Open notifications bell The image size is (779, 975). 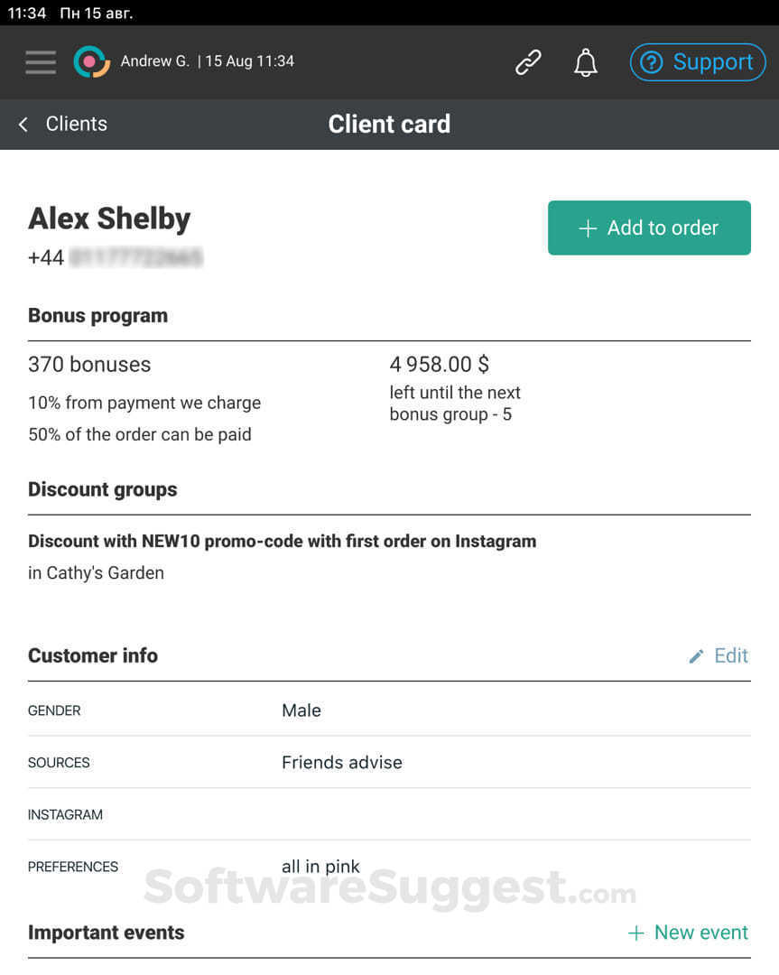click(x=586, y=62)
